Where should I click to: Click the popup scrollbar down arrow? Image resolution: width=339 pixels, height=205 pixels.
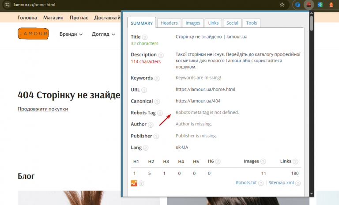point(311,194)
